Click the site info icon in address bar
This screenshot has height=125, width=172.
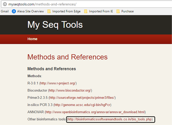(x=5, y=4)
